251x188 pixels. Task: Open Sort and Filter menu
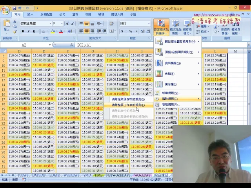click(226, 30)
